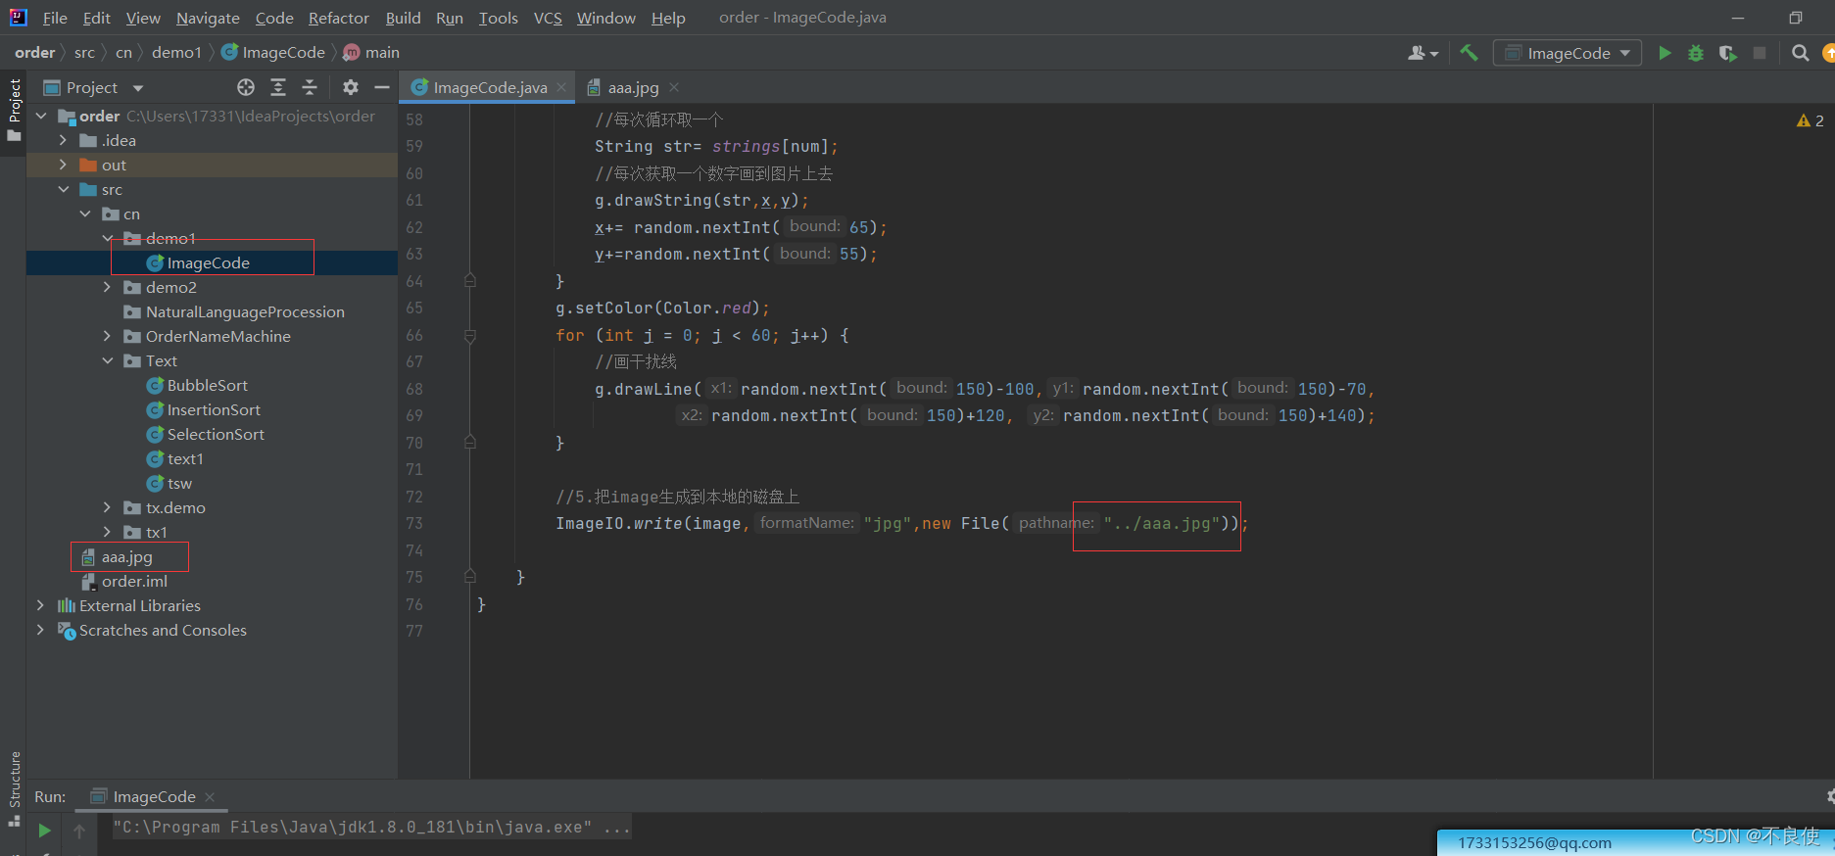Click the java.exe command line output
Viewport: 1835px width, 856px height.
pyautogui.click(x=371, y=828)
